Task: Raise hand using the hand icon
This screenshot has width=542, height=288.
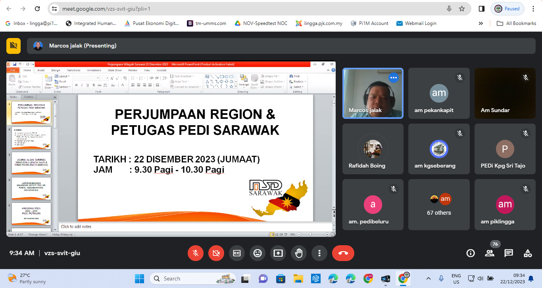Action: [299, 253]
